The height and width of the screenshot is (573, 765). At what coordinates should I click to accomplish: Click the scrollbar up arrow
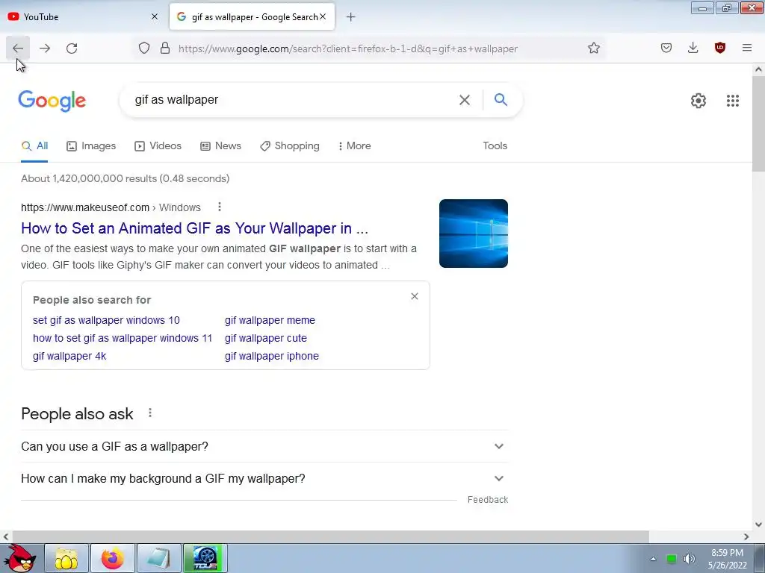[x=758, y=69]
